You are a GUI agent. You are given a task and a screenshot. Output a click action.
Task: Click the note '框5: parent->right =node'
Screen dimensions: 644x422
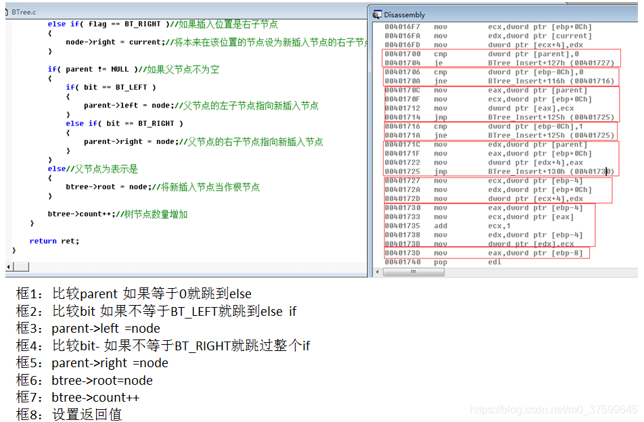(x=92, y=362)
